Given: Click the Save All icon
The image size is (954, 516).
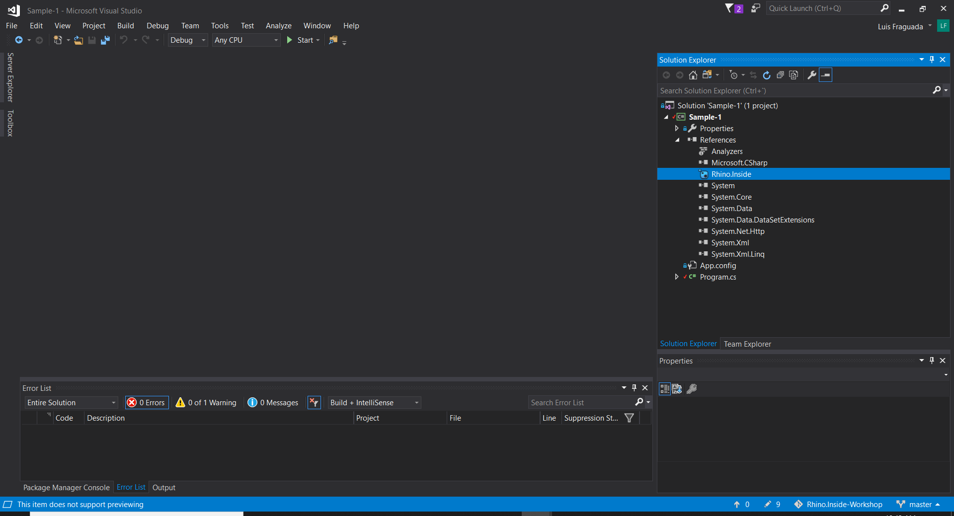Looking at the screenshot, I should click(105, 40).
